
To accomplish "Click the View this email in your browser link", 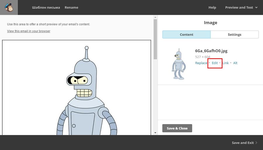I will point(29,31).
